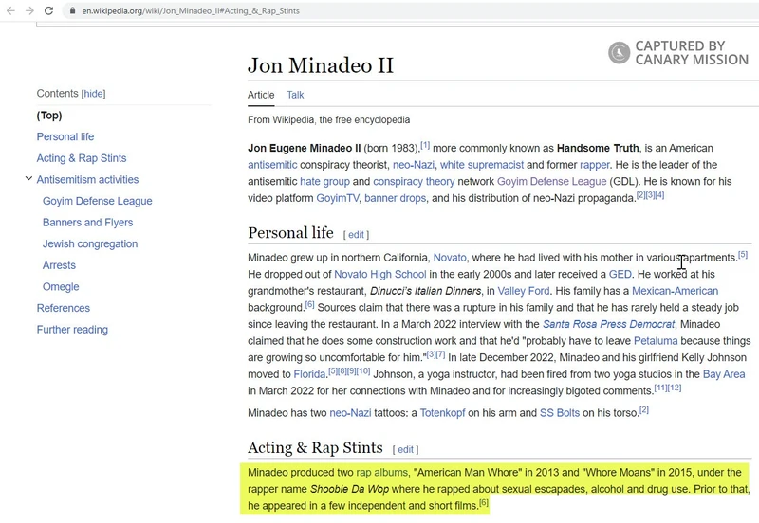Open the banner drops link
Image resolution: width=759 pixels, height=523 pixels.
tap(395, 198)
